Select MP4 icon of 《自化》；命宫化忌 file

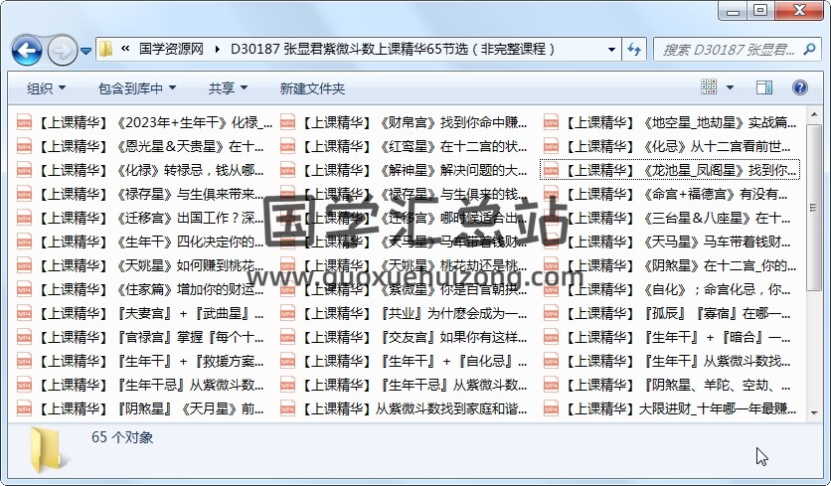551,289
